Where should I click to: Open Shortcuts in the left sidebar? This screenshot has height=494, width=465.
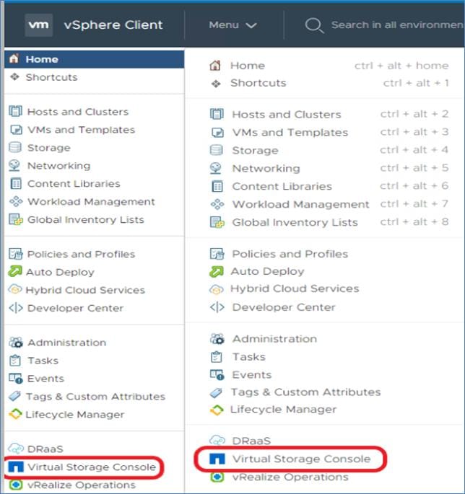click(51, 77)
